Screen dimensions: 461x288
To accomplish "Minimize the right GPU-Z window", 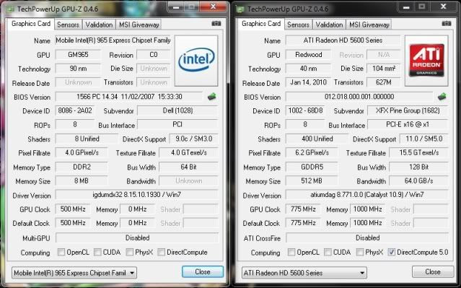I will (406, 7).
